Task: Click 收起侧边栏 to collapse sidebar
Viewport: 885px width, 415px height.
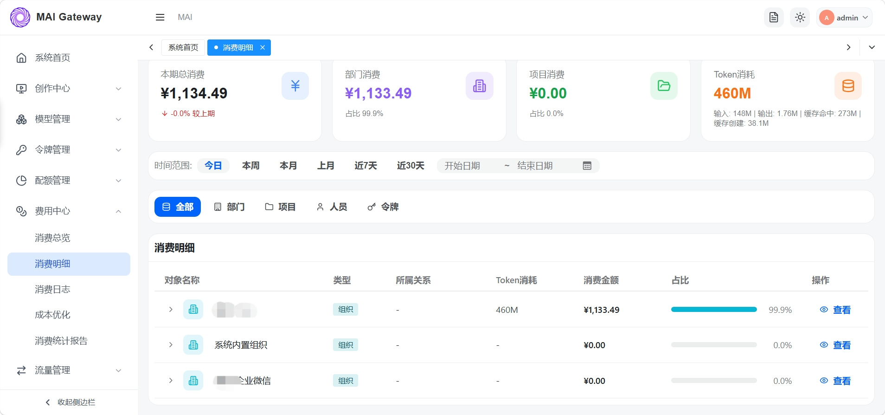Action: (x=70, y=402)
